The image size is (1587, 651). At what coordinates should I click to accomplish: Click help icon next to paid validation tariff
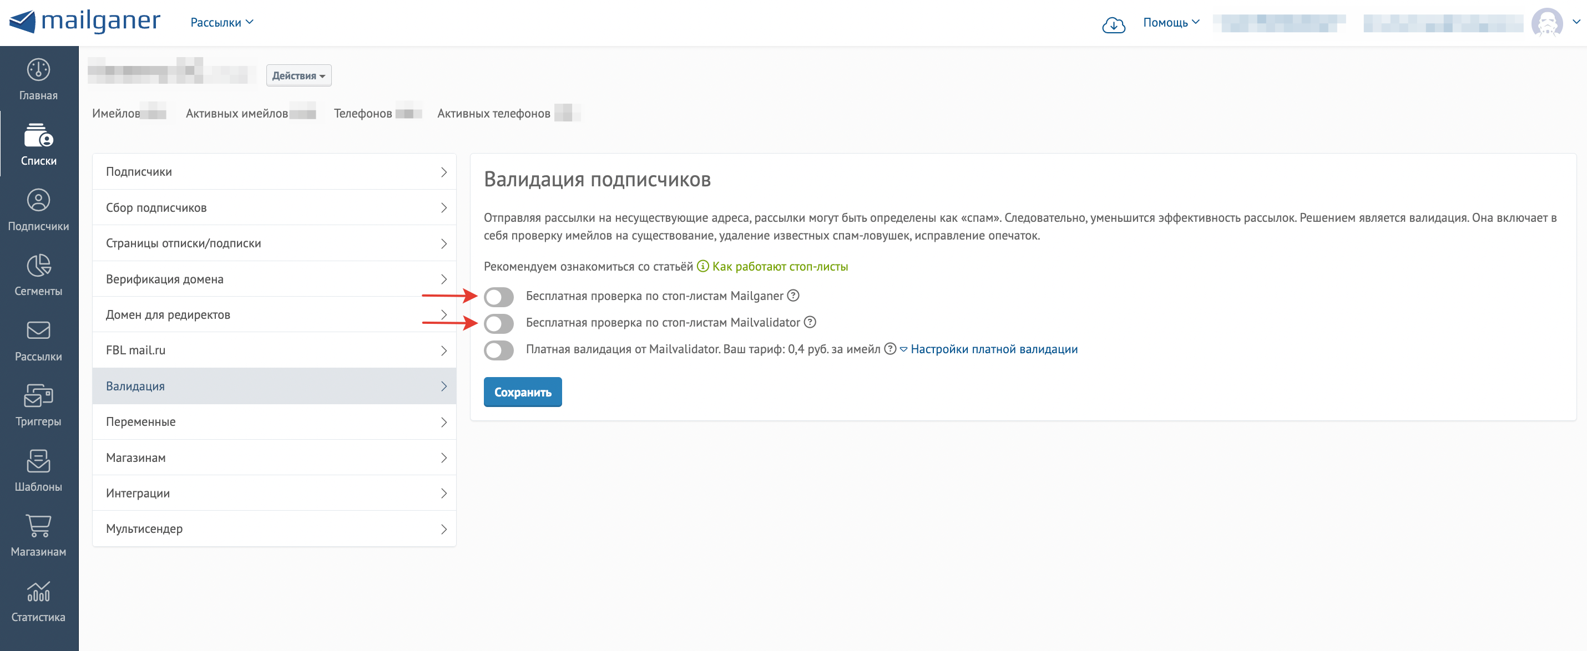890,349
